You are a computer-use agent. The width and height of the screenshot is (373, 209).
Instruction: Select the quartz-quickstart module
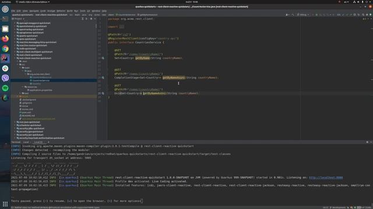pos(27,36)
